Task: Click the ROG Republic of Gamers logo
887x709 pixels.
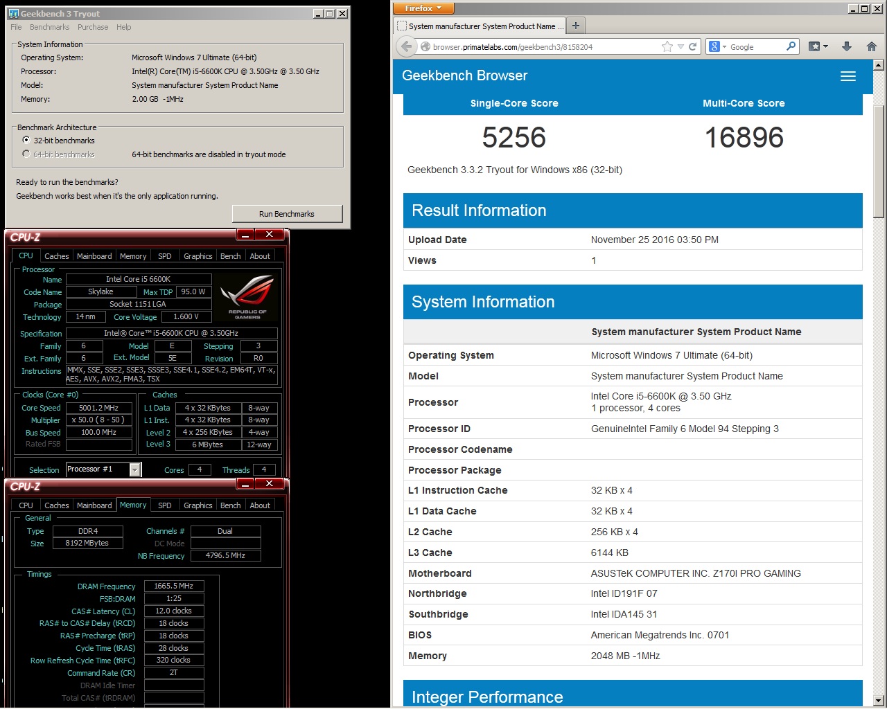Action: [x=247, y=296]
